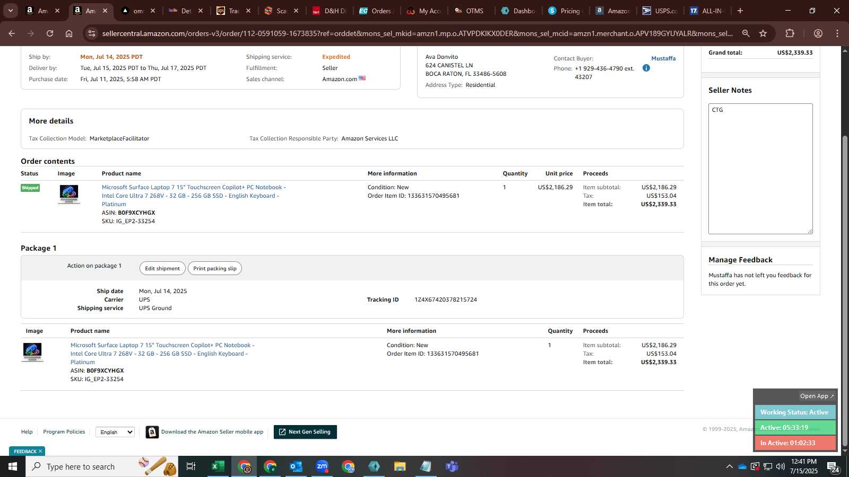Open product name link in Package 1 table
Screen dimensions: 849x477
[162, 354]
